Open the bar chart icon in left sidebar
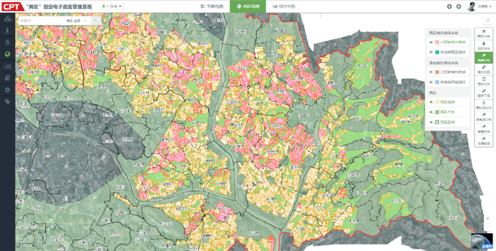 pos(8,66)
